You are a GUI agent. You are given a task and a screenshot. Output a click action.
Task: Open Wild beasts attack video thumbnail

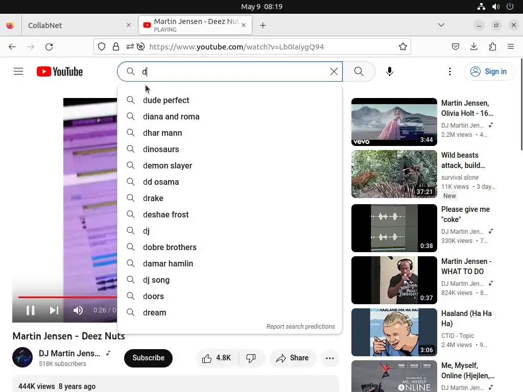click(394, 174)
